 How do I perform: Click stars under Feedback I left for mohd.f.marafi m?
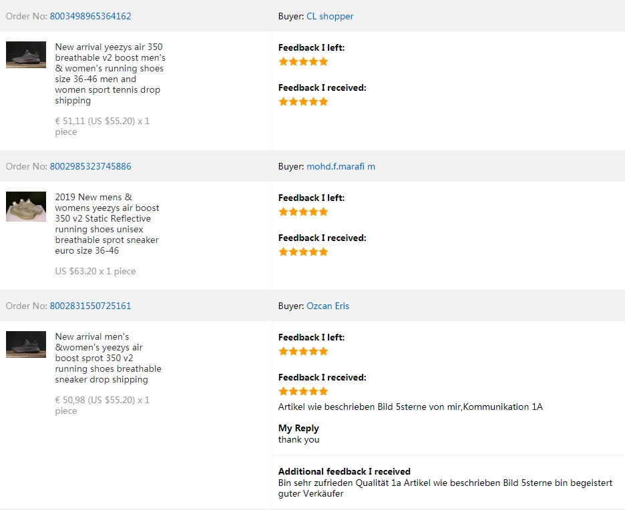point(303,212)
